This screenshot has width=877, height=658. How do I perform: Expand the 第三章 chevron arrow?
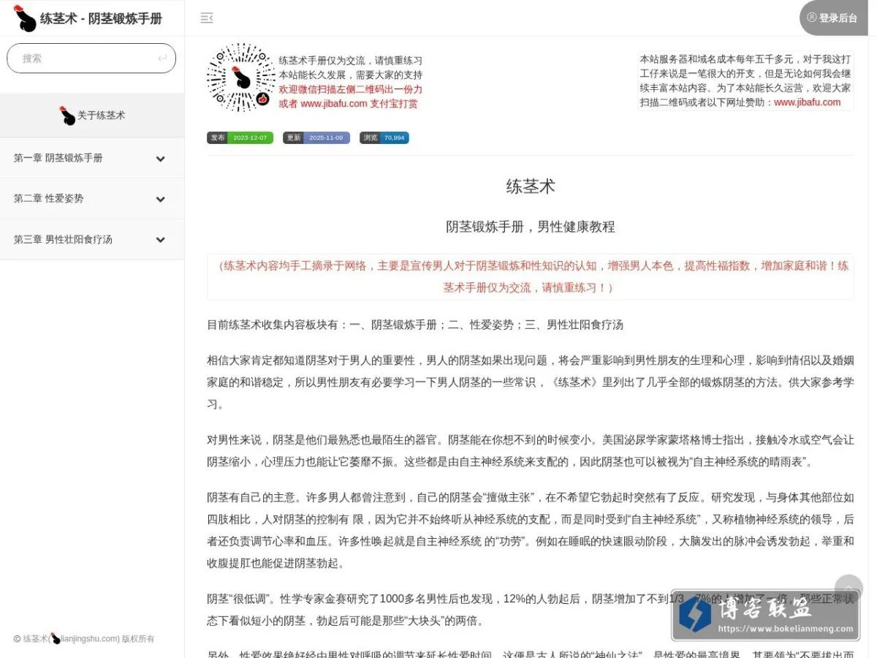[161, 240]
